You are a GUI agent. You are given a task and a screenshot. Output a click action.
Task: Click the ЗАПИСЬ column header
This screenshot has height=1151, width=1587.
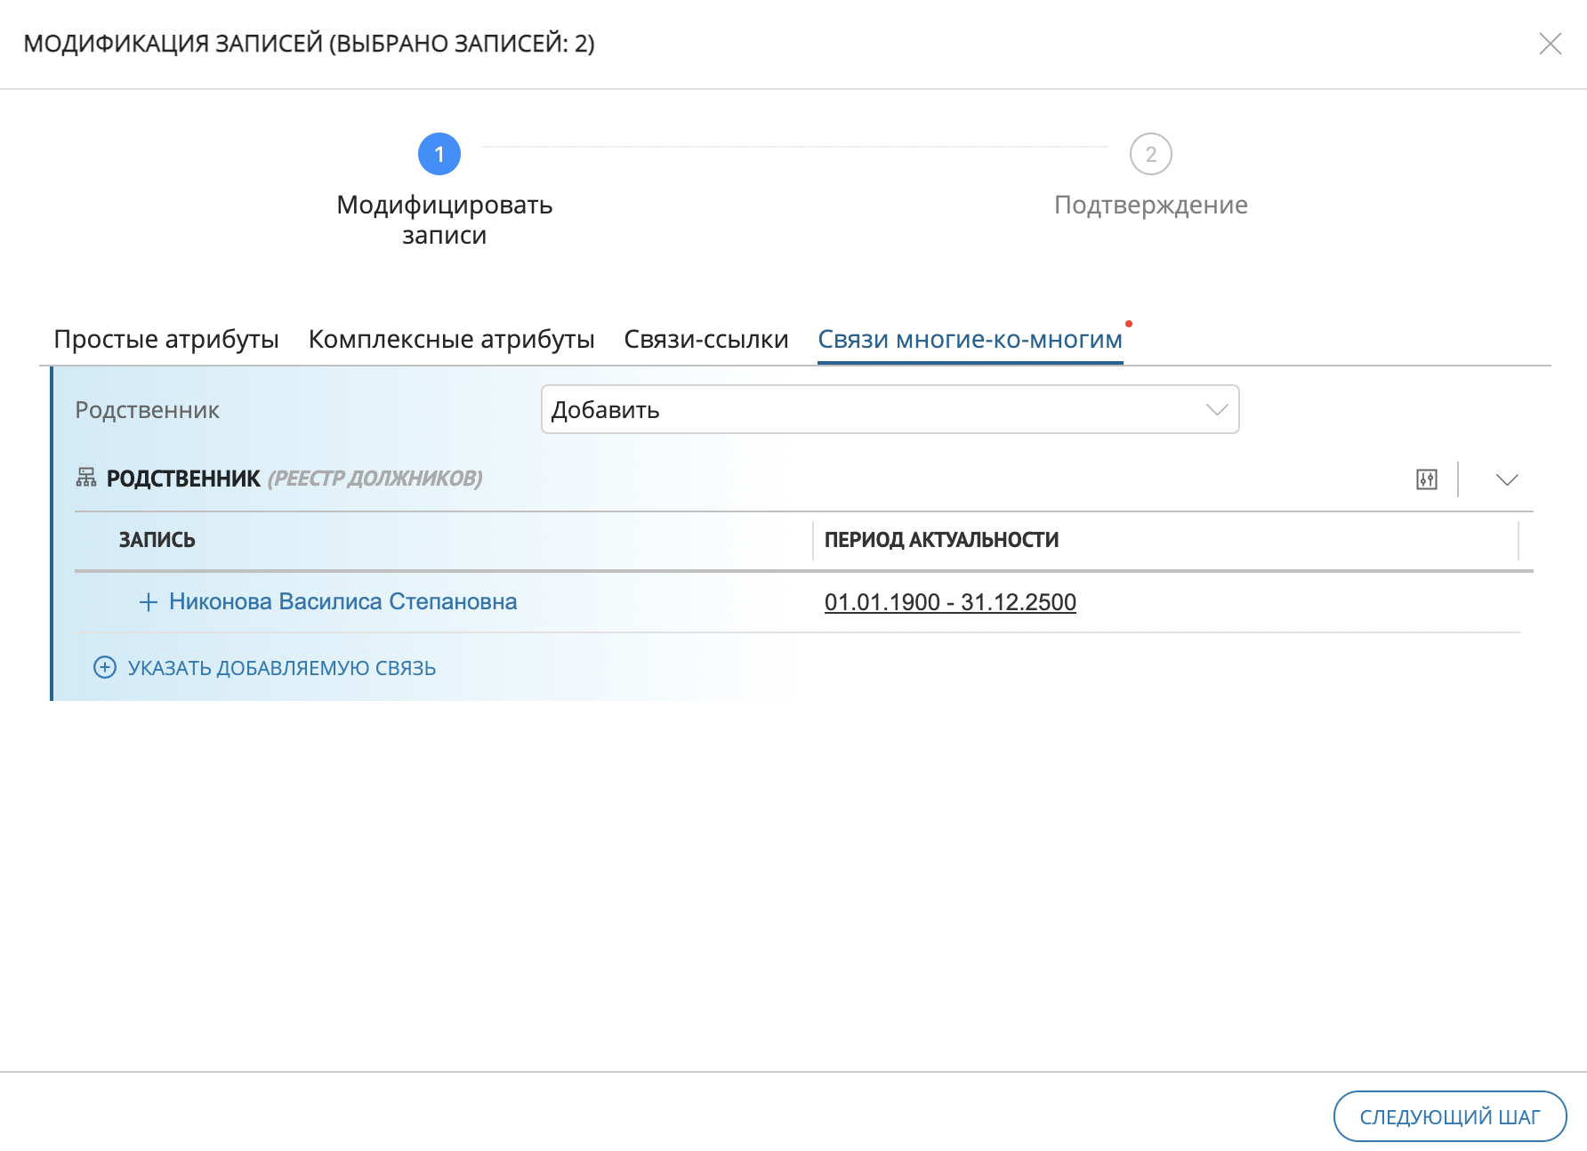click(x=157, y=540)
